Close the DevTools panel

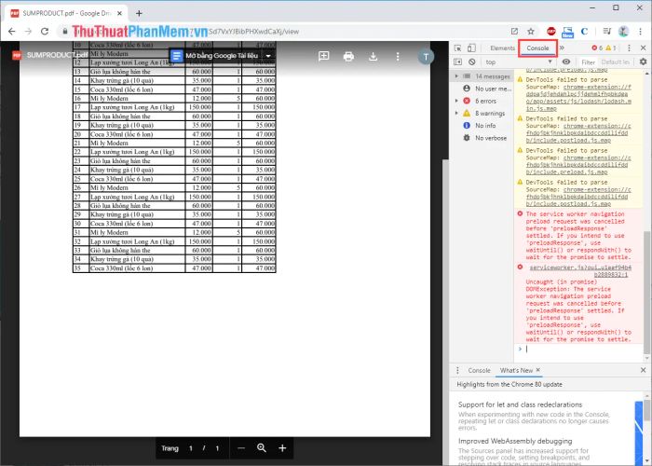click(x=643, y=48)
